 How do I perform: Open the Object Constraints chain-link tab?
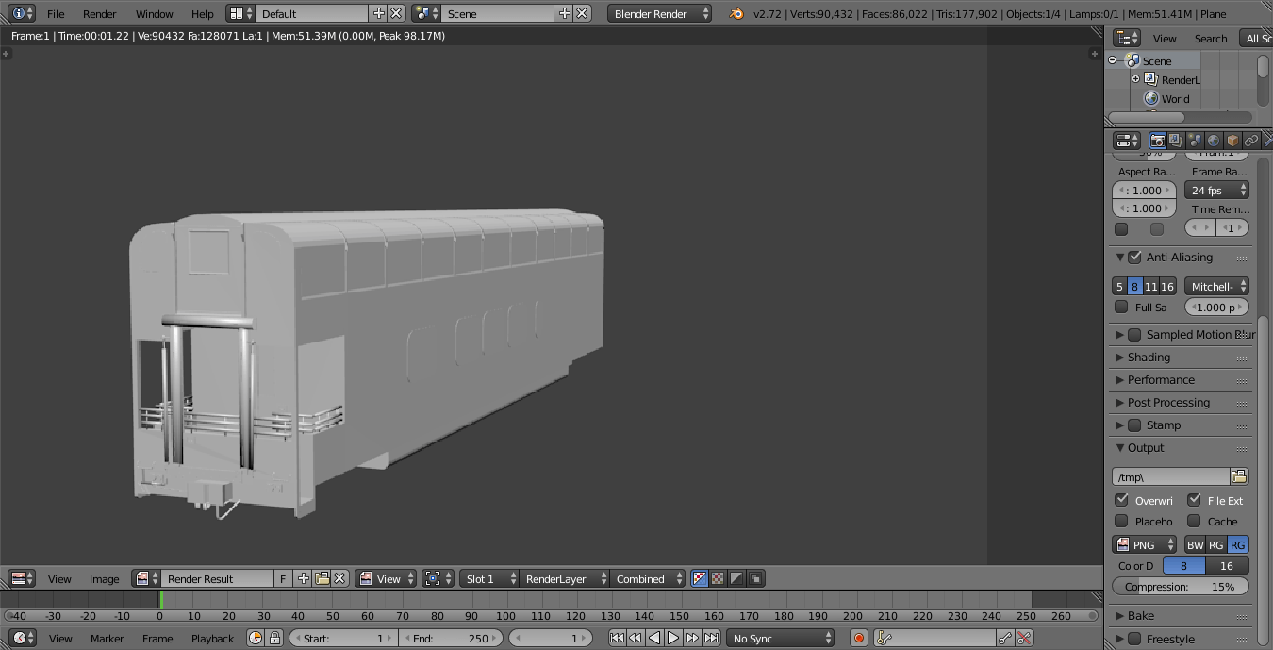pos(1251,141)
